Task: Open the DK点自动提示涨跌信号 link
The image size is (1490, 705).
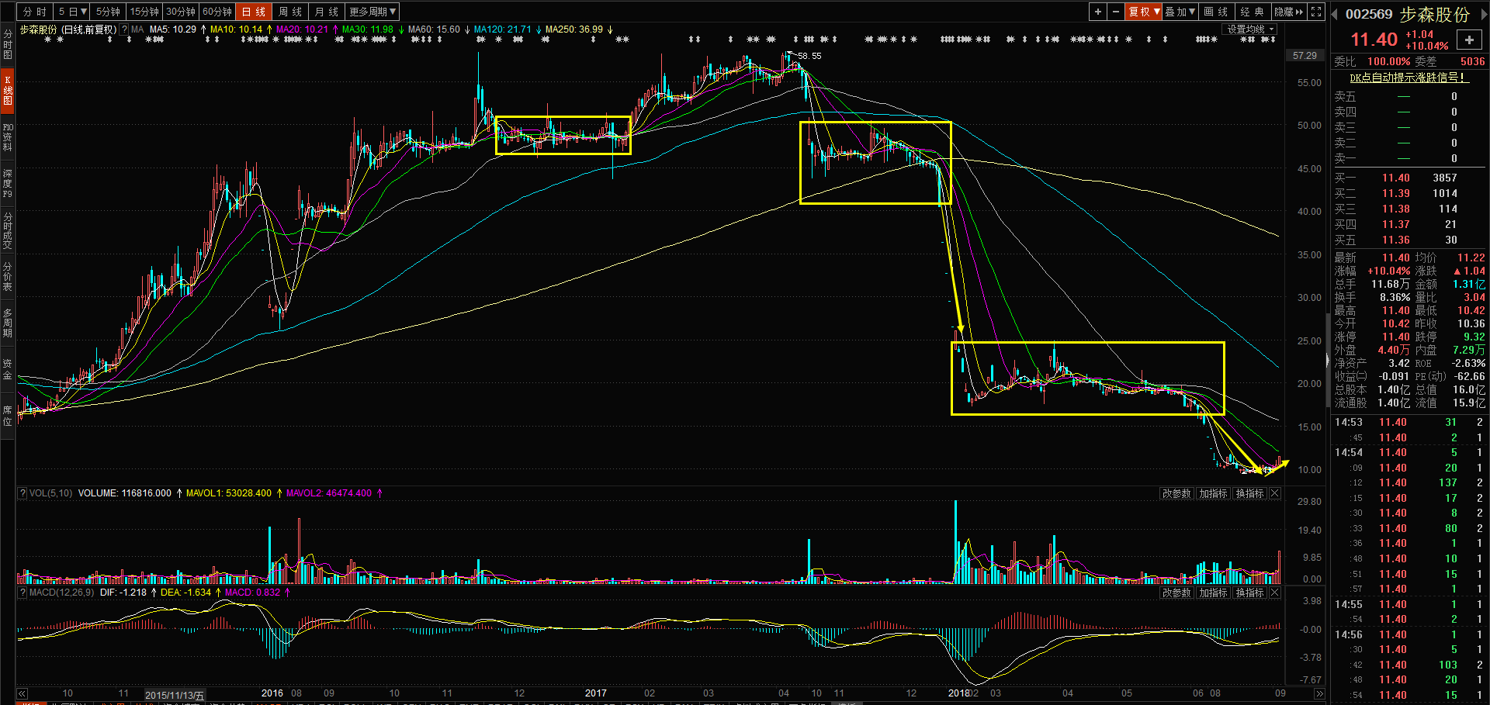Action: tap(1408, 78)
